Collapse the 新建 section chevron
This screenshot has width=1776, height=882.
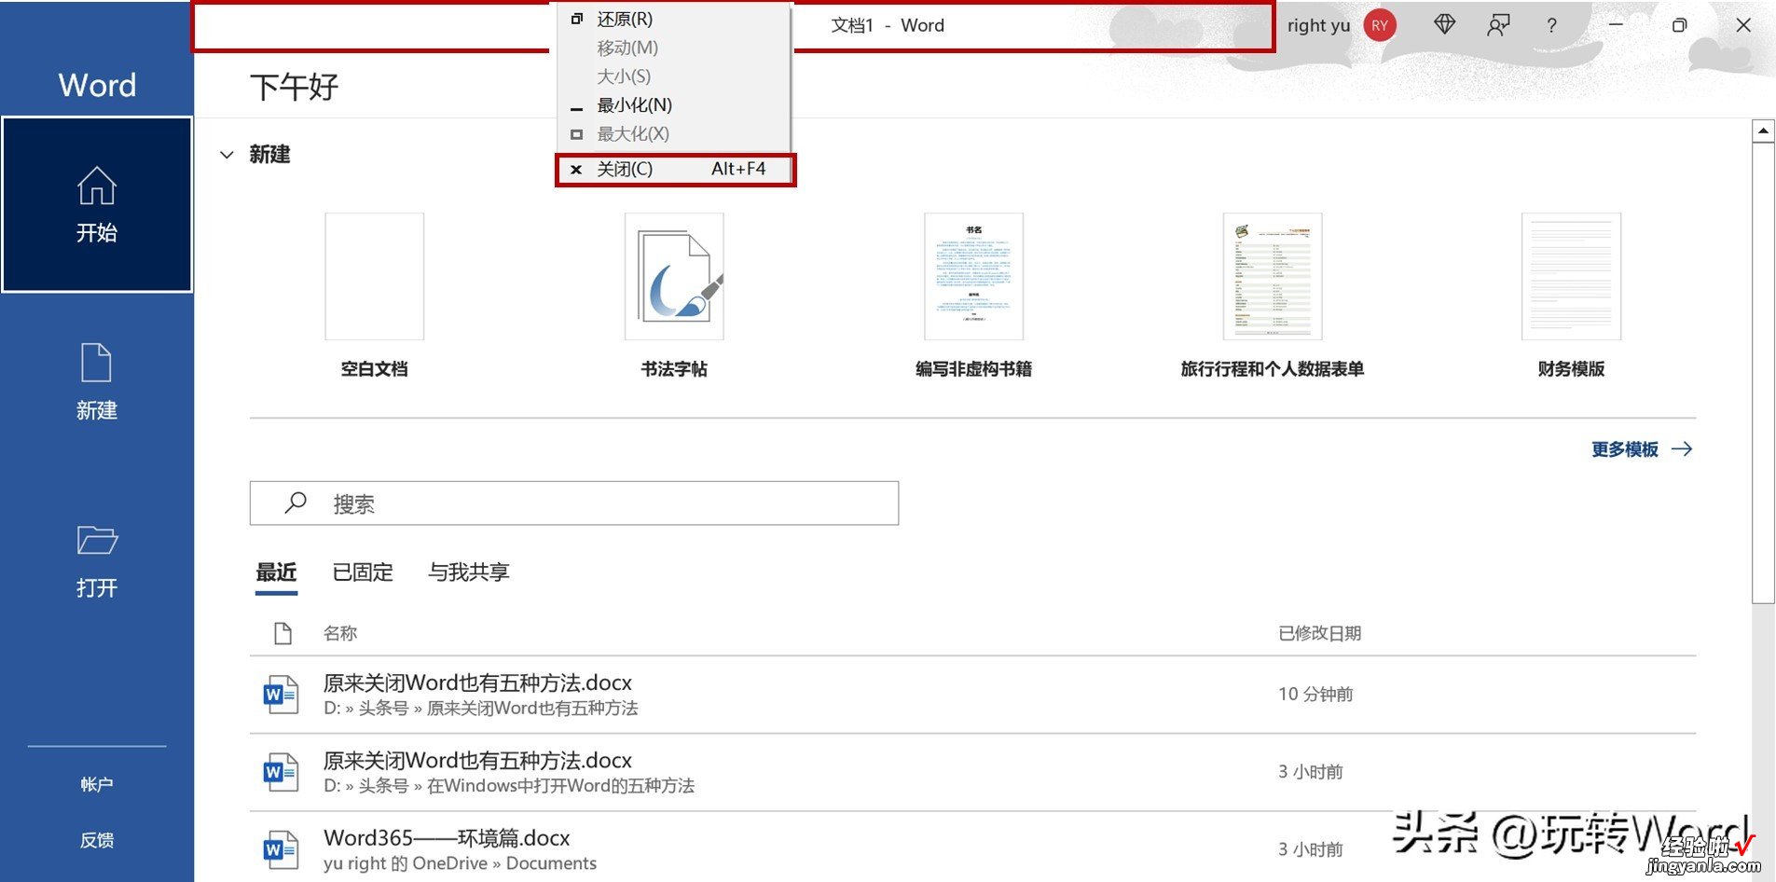point(227,155)
